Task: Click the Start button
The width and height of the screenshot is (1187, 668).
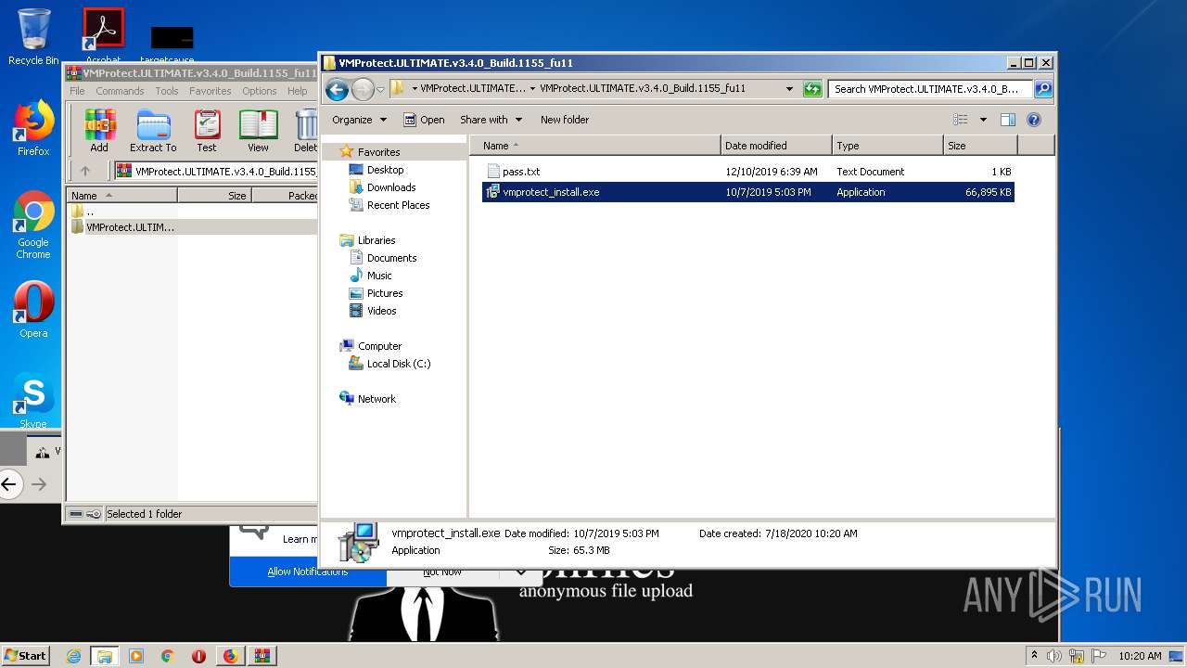Action: 26,656
